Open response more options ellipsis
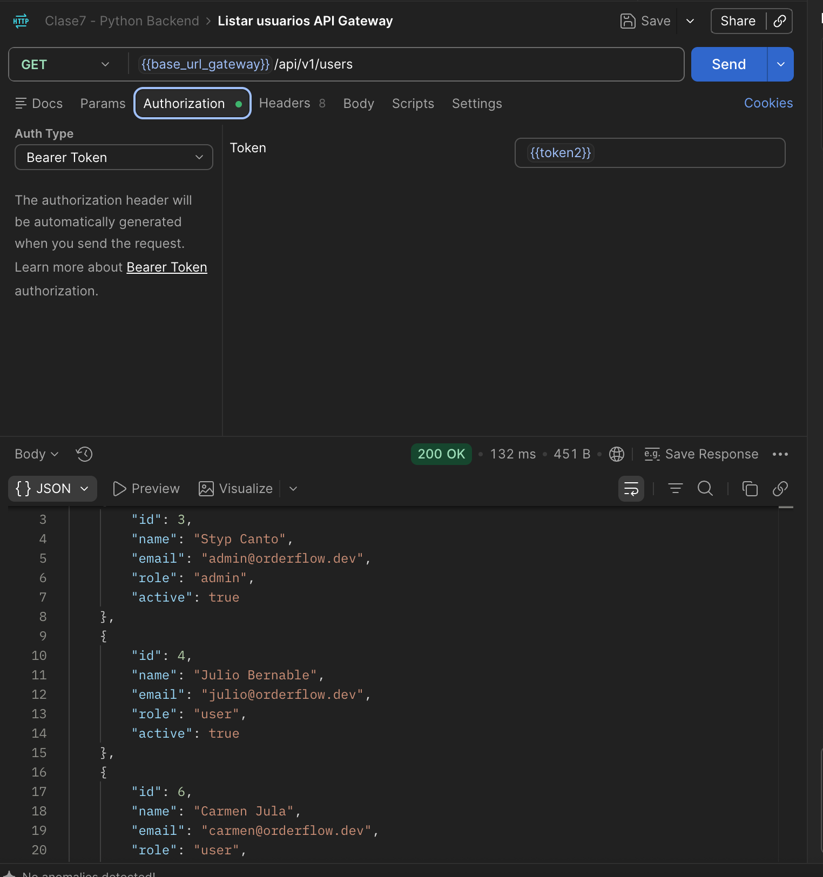The width and height of the screenshot is (823, 877). pos(780,454)
